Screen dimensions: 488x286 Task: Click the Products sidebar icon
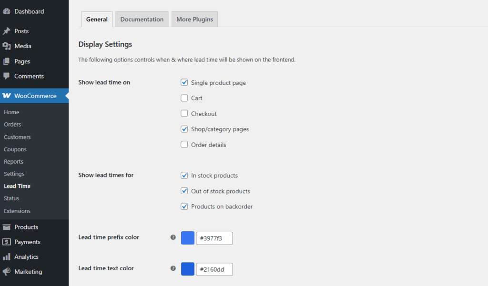coord(8,227)
